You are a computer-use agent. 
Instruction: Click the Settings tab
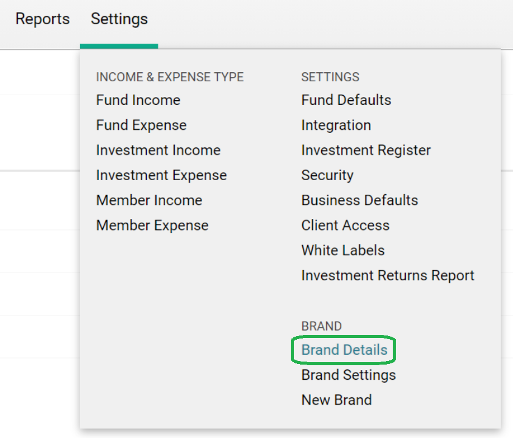[119, 19]
